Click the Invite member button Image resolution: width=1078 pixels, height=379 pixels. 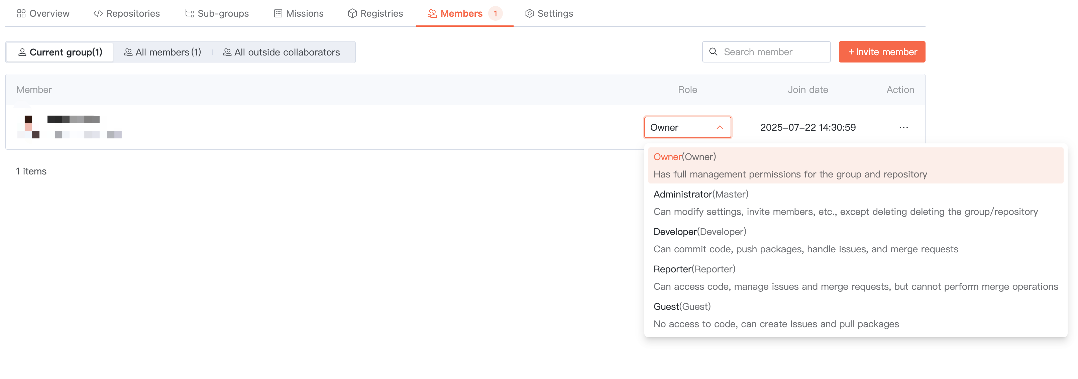882,51
